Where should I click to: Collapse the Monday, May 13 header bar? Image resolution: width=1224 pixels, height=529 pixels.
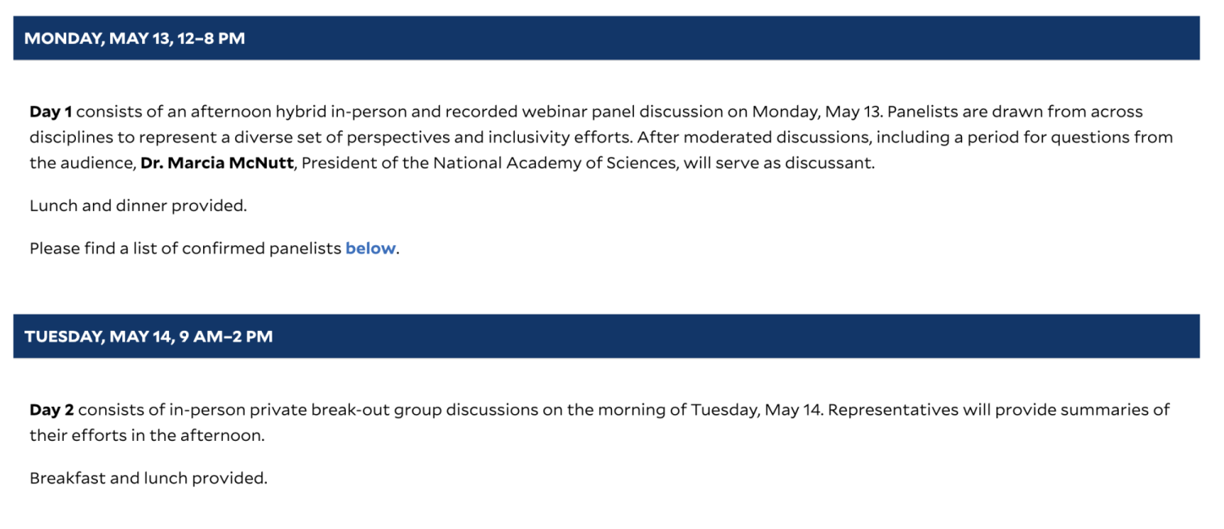pyautogui.click(x=606, y=38)
